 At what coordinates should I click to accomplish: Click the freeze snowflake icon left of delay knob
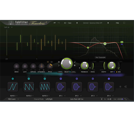point(59,62)
